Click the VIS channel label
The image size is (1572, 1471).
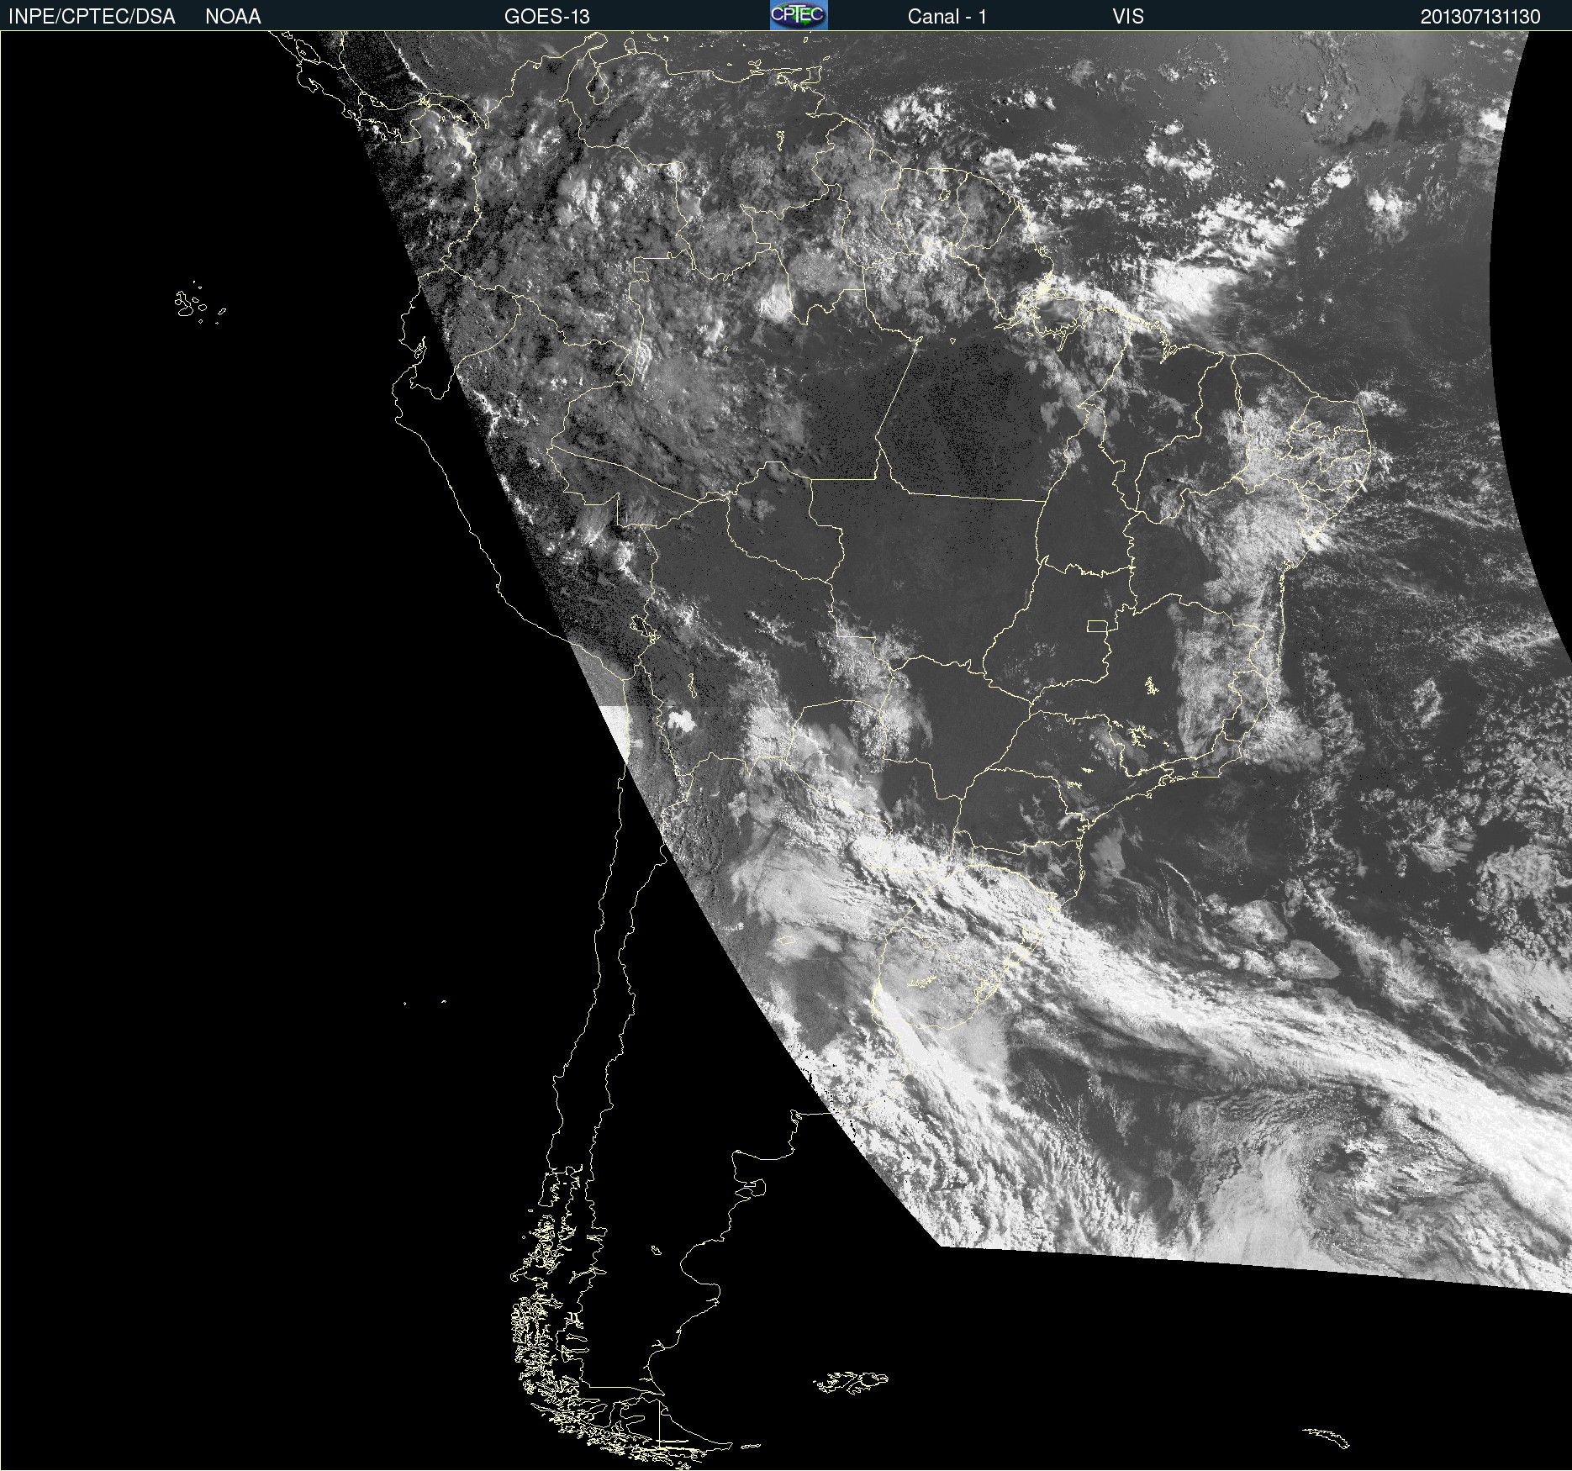pyautogui.click(x=1127, y=17)
